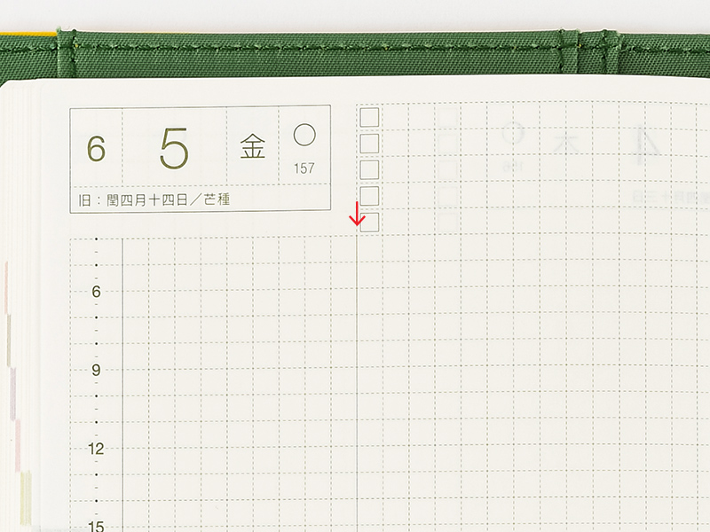Click the 12 o'clock timeline label
Screen dimensions: 710x532
[96, 449]
